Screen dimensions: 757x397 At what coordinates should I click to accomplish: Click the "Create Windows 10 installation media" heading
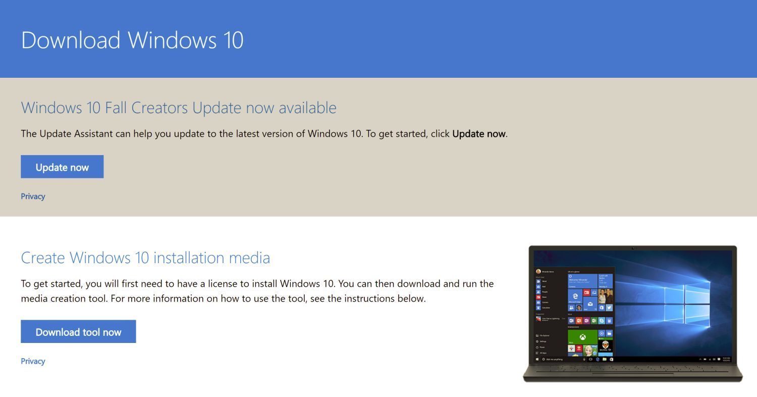[x=145, y=258]
